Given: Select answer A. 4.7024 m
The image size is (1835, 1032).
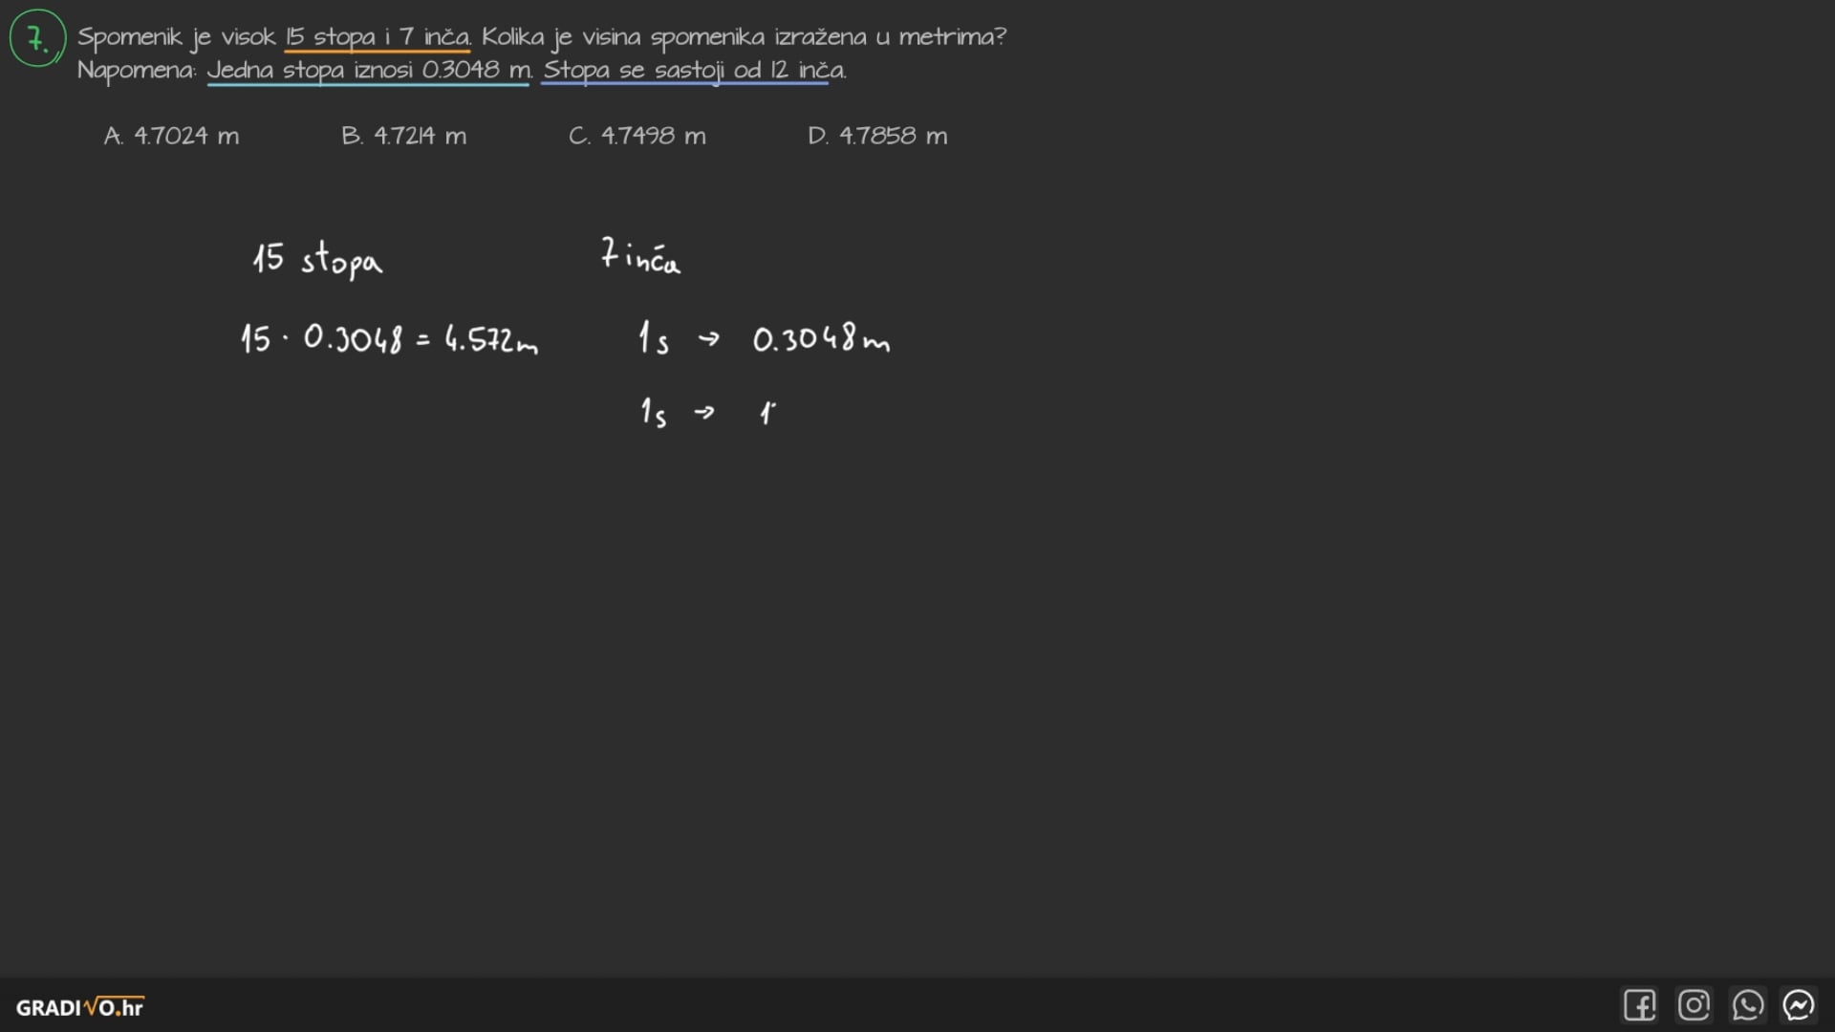Looking at the screenshot, I should 172,136.
